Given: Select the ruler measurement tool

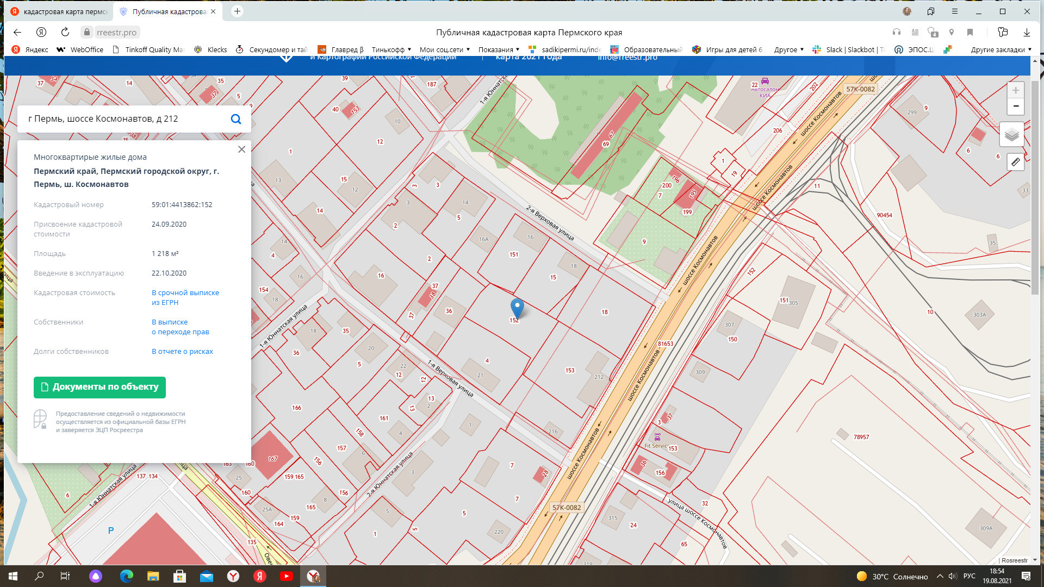Looking at the screenshot, I should coord(1015,162).
